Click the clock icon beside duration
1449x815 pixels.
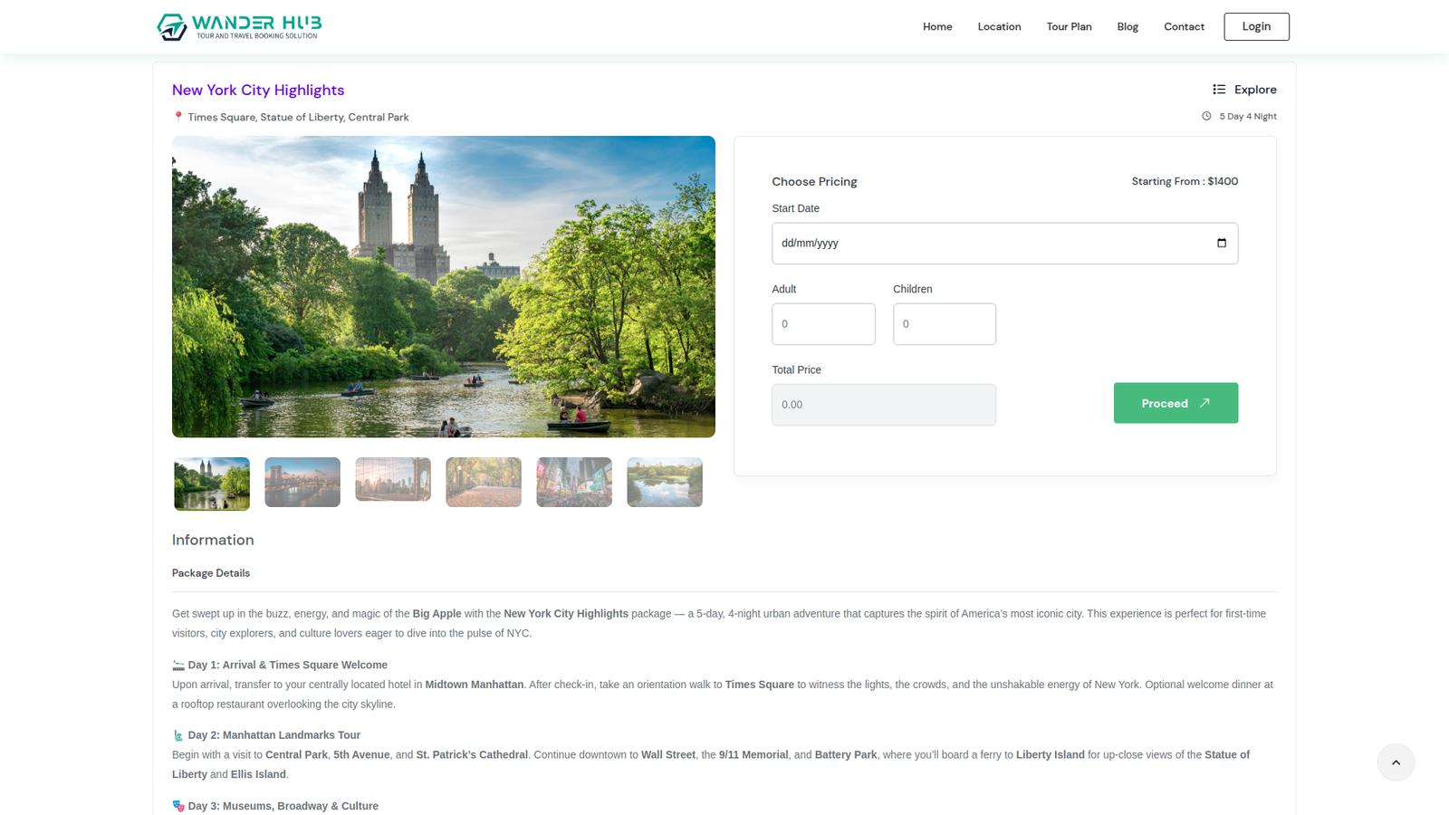pyautogui.click(x=1206, y=116)
